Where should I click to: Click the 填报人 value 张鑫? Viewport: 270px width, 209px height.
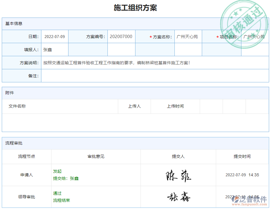click(48, 49)
